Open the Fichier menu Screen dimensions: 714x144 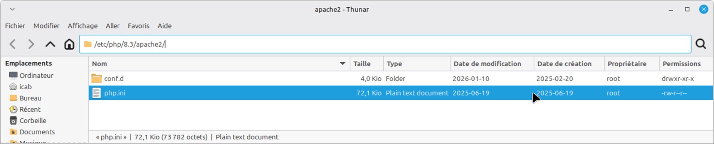pos(15,26)
